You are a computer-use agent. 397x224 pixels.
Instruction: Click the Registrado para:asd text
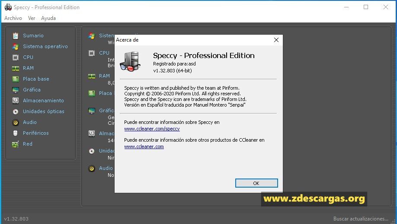tap(174, 64)
